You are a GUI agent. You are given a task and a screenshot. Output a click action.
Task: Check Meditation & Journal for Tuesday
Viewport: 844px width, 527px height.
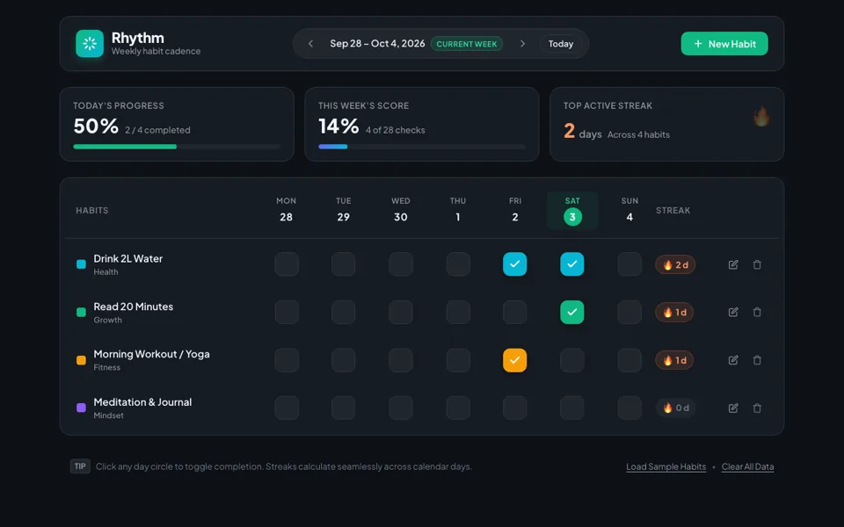344,408
